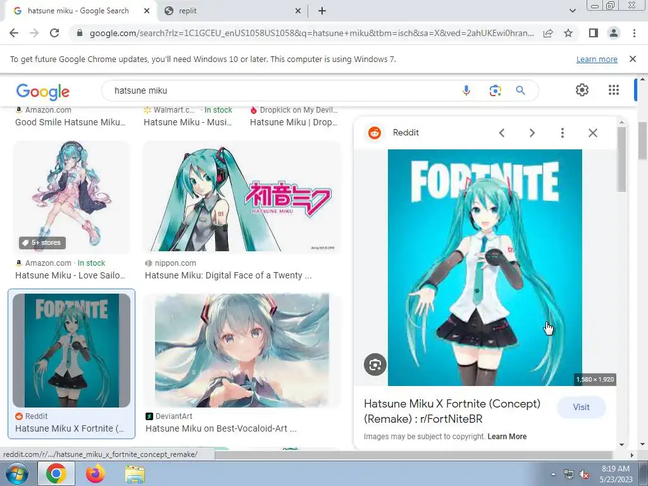Close the Google Search tab
Screen dimensions: 648x486
147,11
